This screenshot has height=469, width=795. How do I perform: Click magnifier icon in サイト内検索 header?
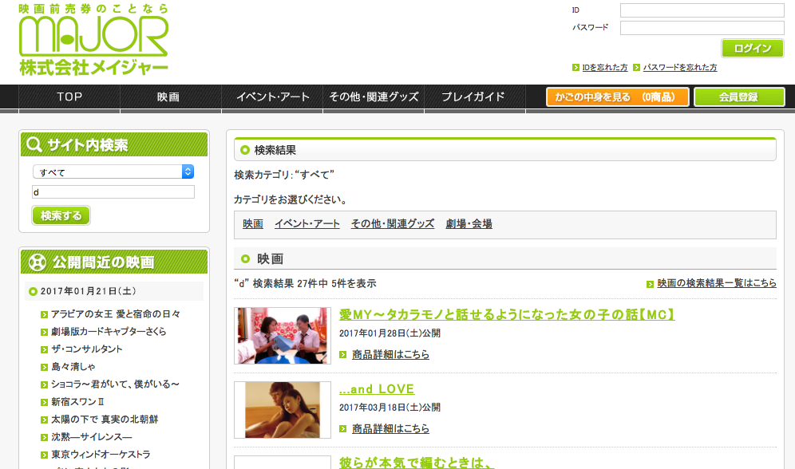point(34,144)
